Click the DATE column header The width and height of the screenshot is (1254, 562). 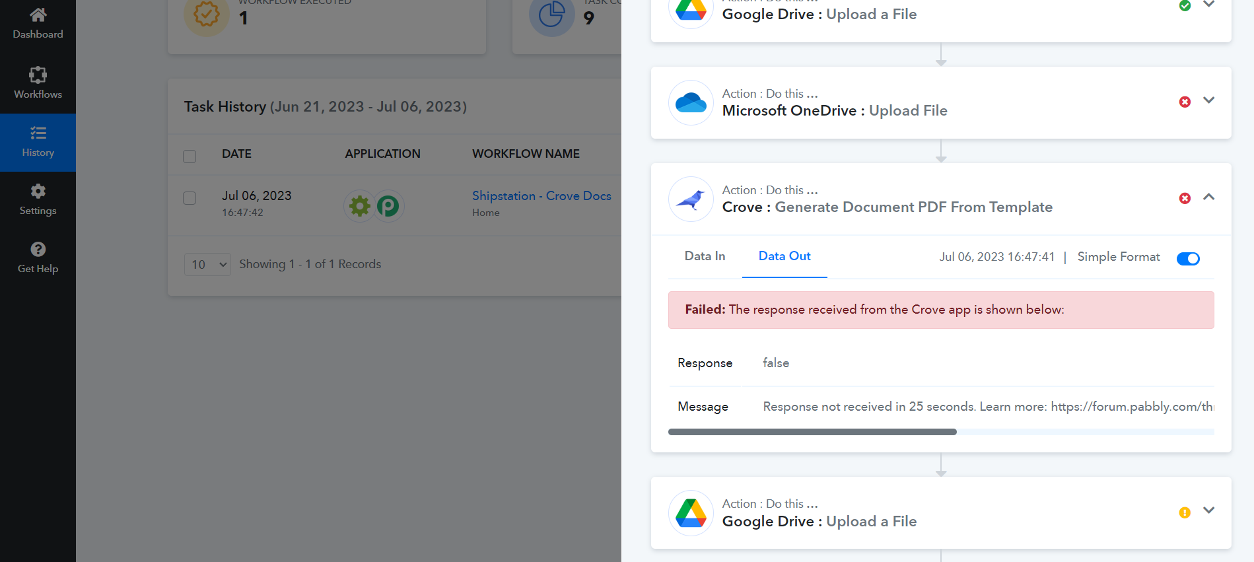click(236, 154)
